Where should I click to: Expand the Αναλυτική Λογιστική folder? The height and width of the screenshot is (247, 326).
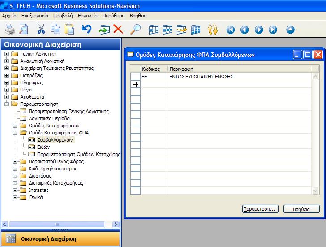point(6,61)
